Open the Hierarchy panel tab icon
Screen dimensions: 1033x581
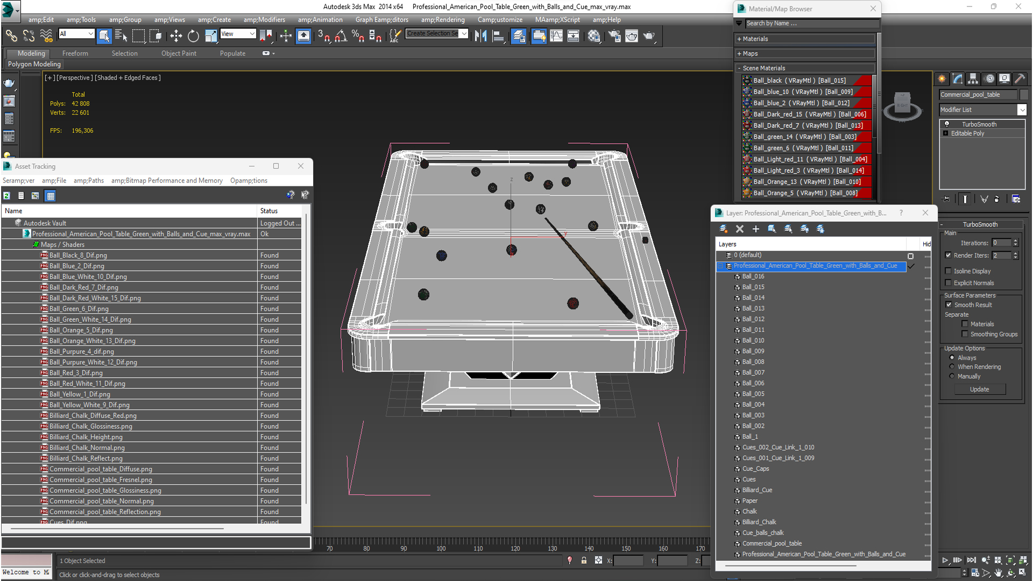pyautogui.click(x=973, y=79)
